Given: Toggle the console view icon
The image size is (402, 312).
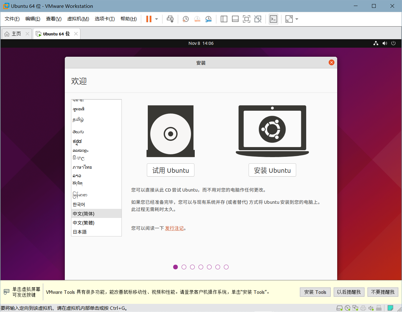Looking at the screenshot, I should pos(273,19).
